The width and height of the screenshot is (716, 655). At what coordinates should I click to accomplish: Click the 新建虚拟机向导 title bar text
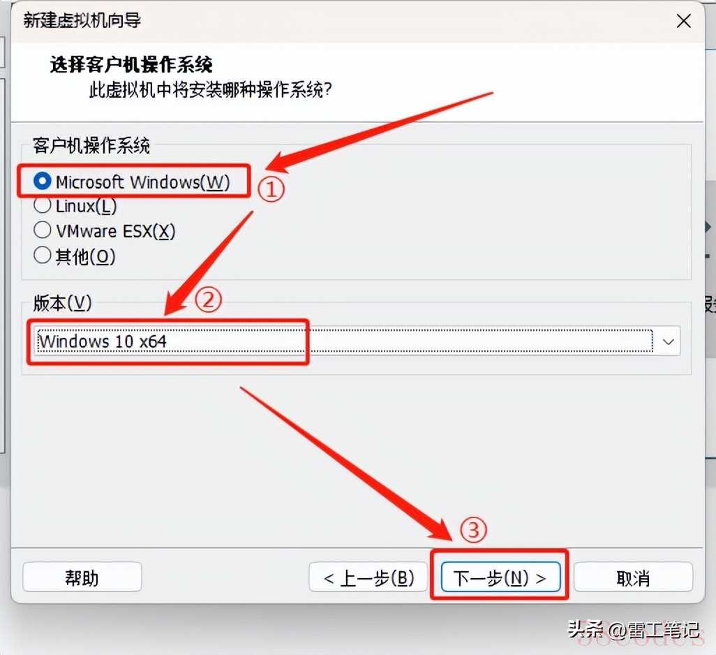(x=82, y=21)
